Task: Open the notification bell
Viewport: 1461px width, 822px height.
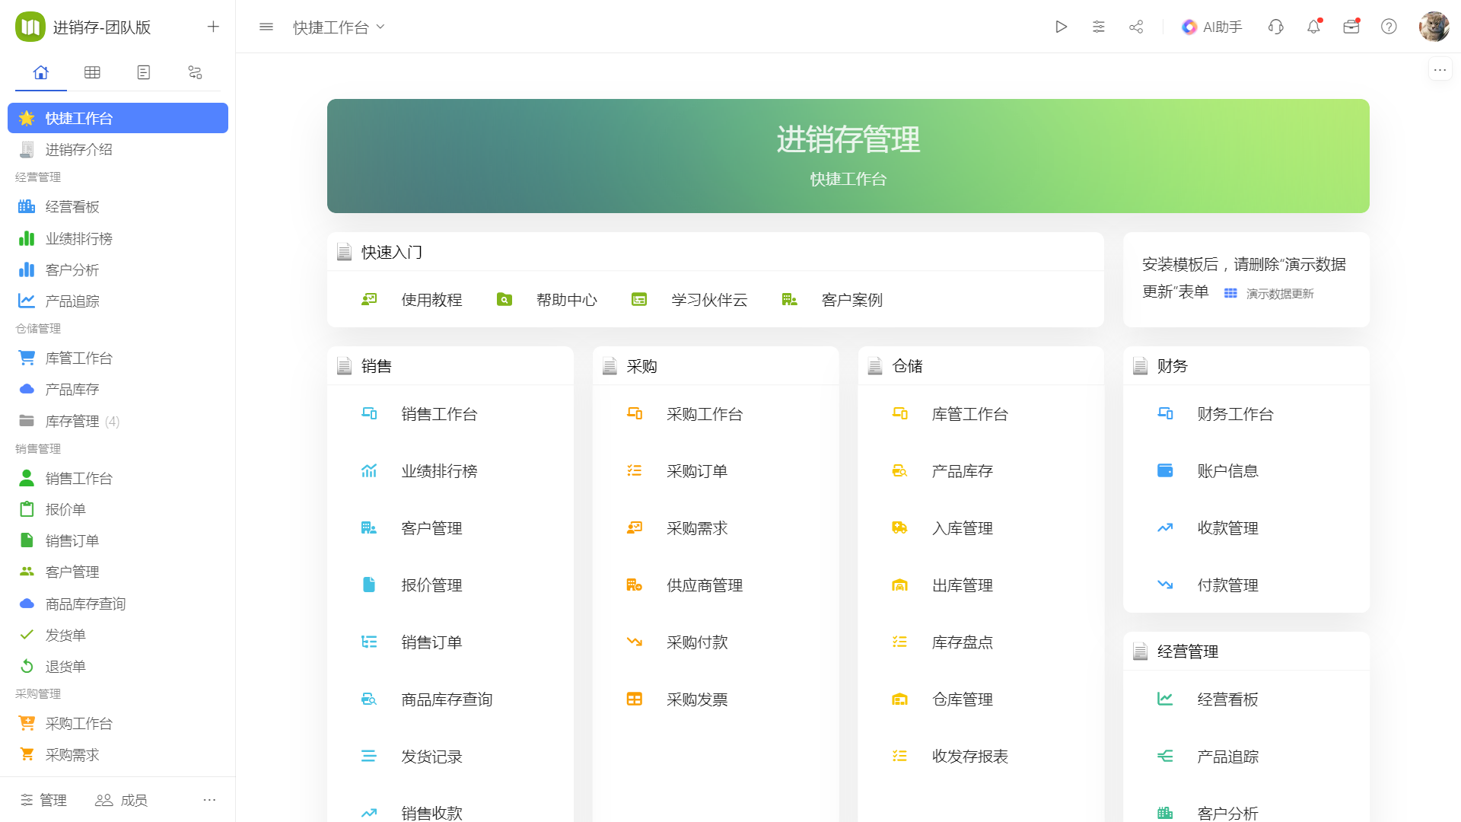Action: click(1313, 26)
